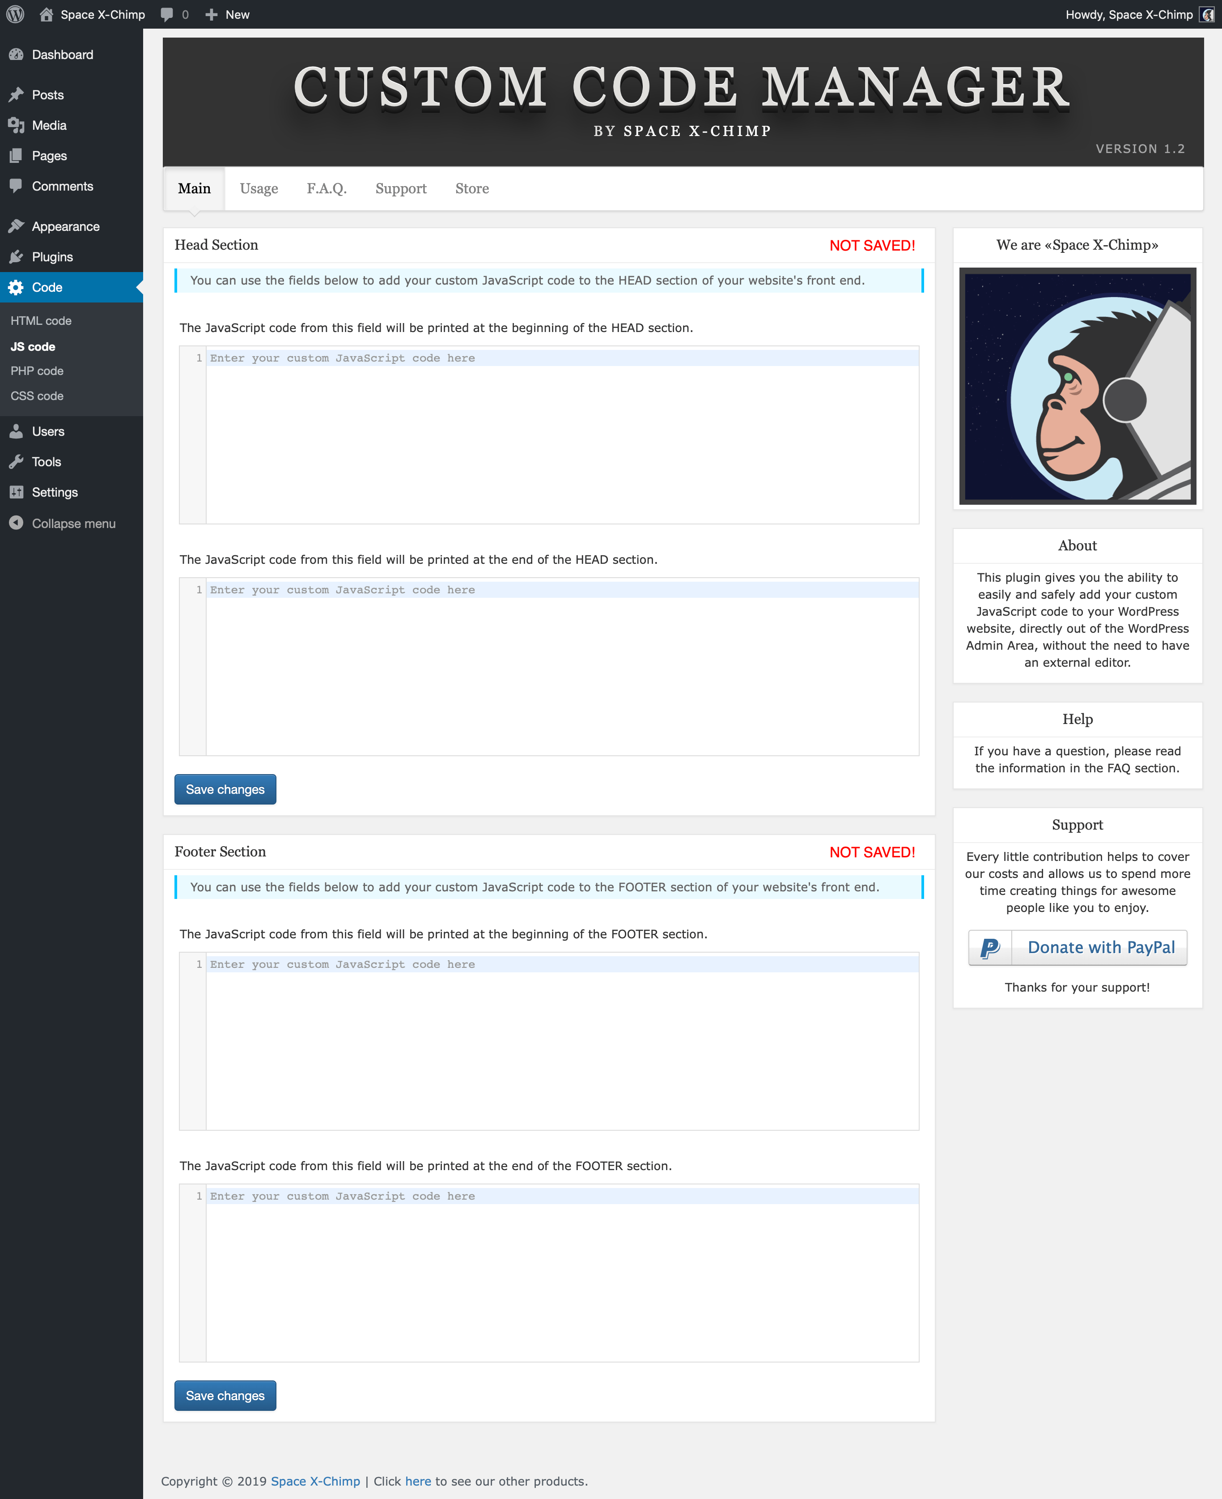1222x1499 pixels.
Task: Select CSS code submenu item
Action: pos(37,396)
